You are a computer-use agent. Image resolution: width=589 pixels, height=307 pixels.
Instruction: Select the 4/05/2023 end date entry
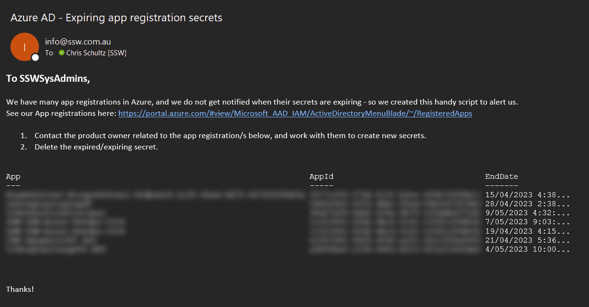[527, 249]
